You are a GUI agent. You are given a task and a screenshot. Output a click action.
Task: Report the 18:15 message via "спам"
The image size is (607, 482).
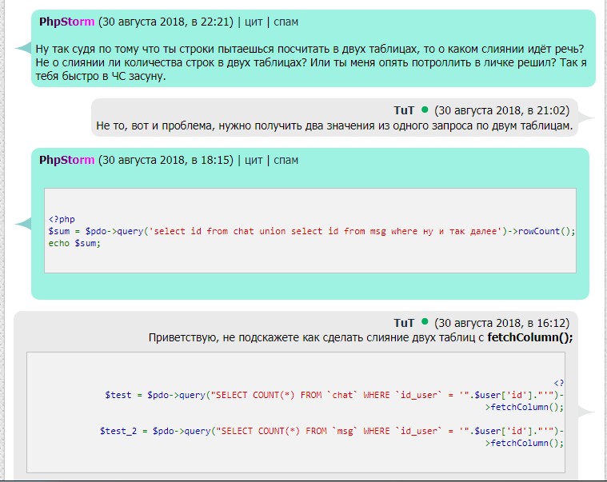point(286,160)
